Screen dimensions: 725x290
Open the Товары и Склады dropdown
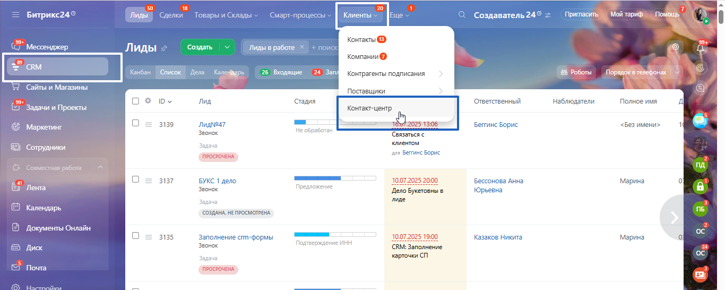[x=226, y=15]
